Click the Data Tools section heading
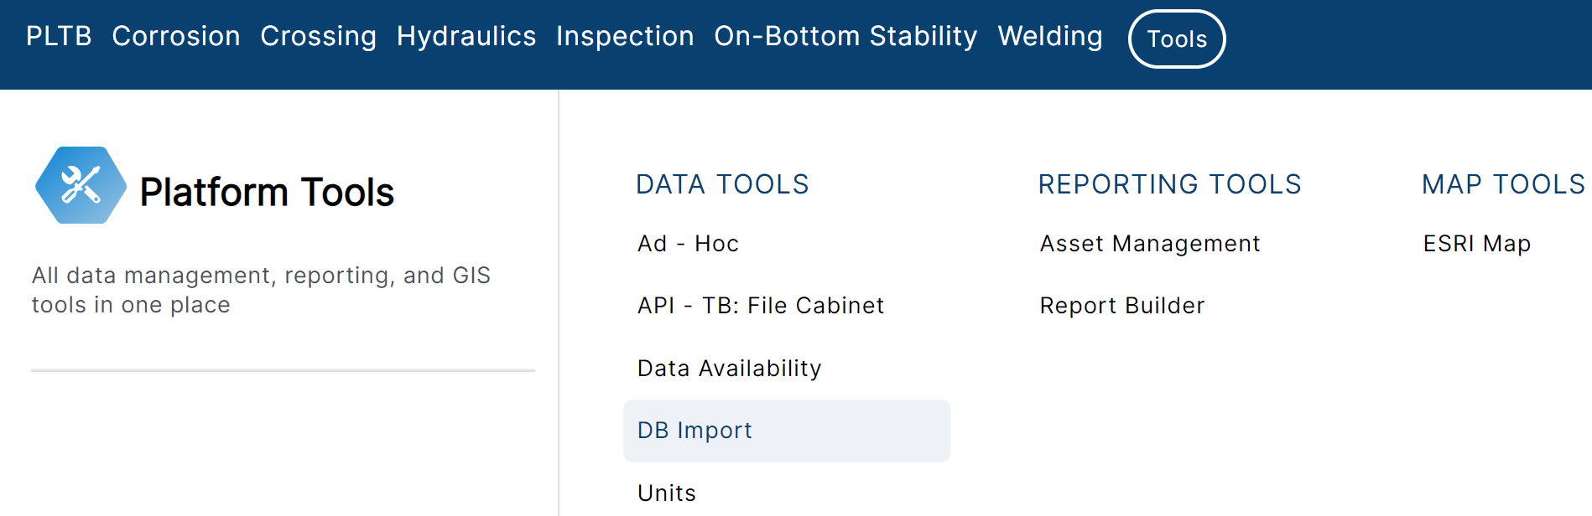Image resolution: width=1592 pixels, height=516 pixels. point(722,184)
